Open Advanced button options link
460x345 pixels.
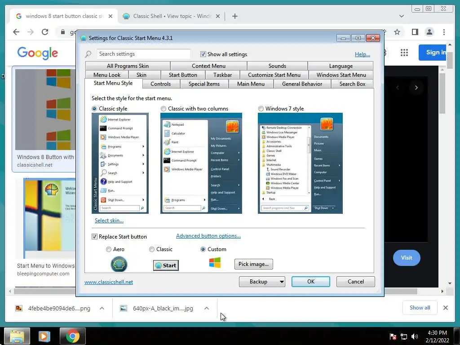pyautogui.click(x=208, y=236)
